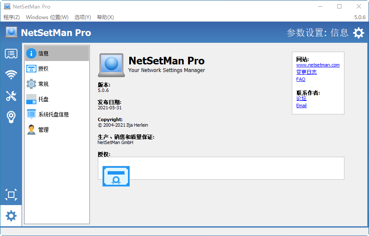This screenshot has width=369, height=236.
Task: Click the license certificate icon
Action: tap(116, 176)
